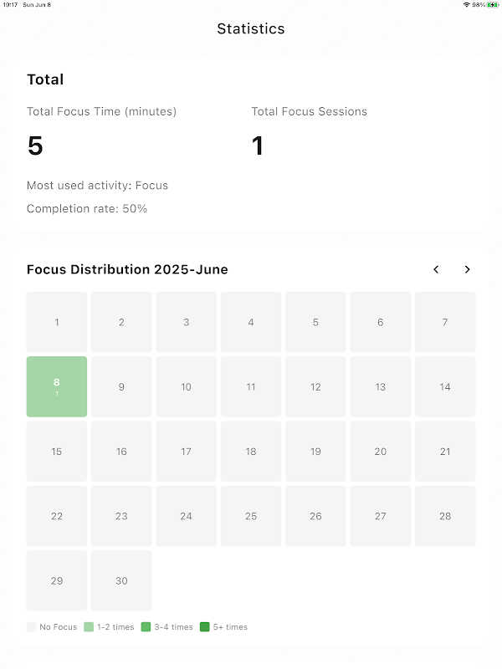This screenshot has width=502, height=669.
Task: Open day 15 in the calendar grid
Action: 57,452
